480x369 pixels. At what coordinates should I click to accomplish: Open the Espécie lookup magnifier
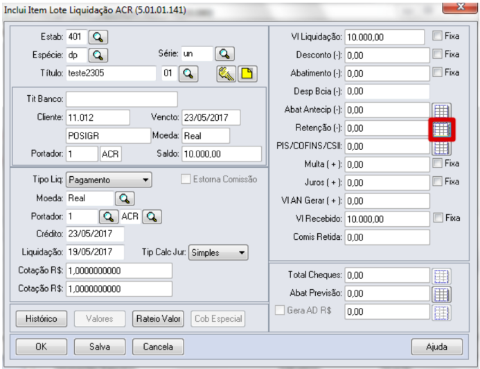pyautogui.click(x=98, y=55)
